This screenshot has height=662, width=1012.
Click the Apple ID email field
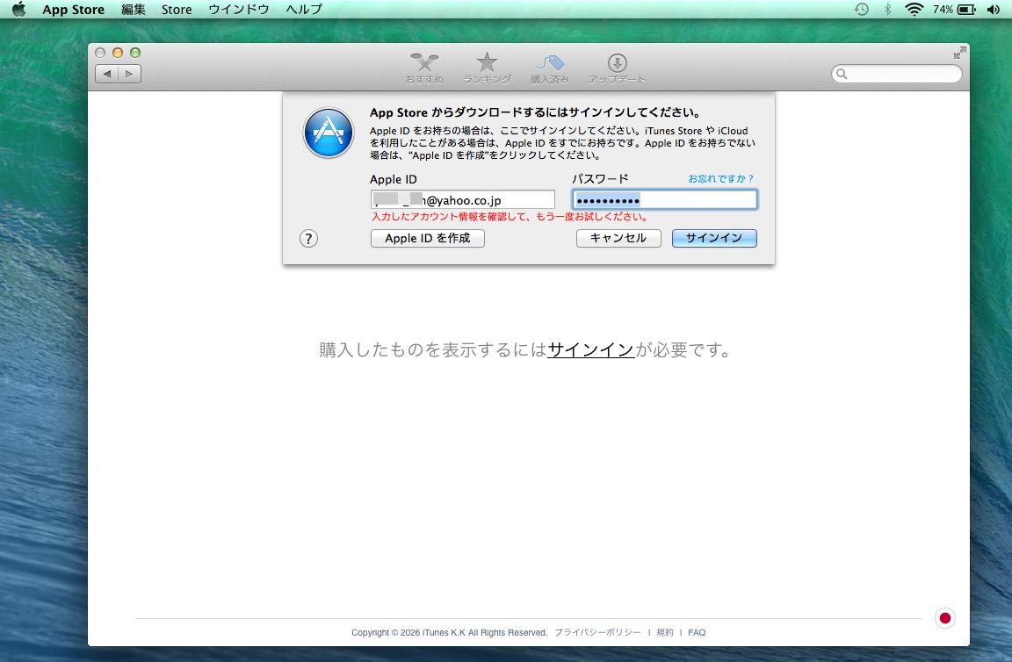click(x=462, y=200)
